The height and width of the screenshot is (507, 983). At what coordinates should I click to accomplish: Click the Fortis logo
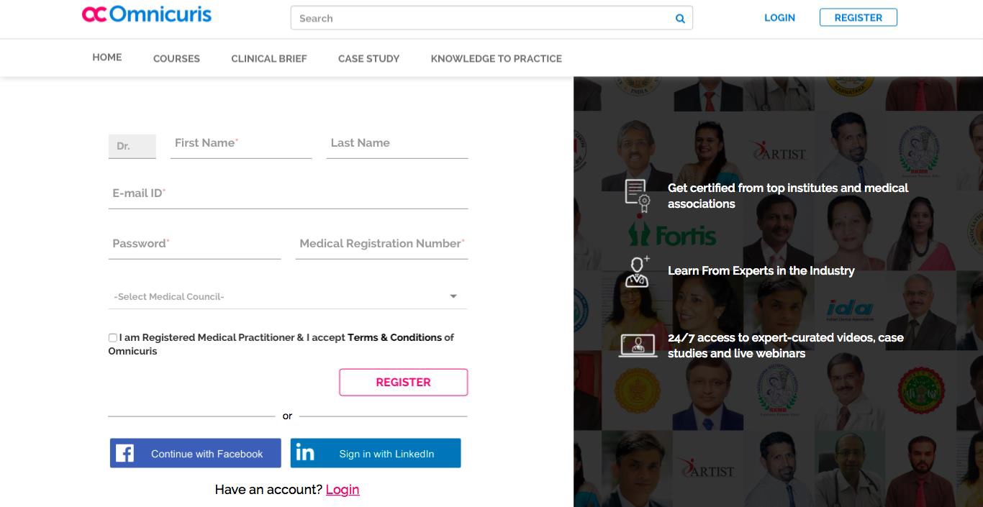[x=672, y=235]
